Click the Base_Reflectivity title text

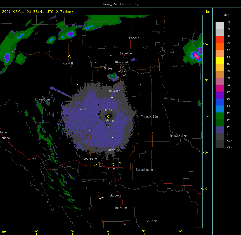pos(121,4)
